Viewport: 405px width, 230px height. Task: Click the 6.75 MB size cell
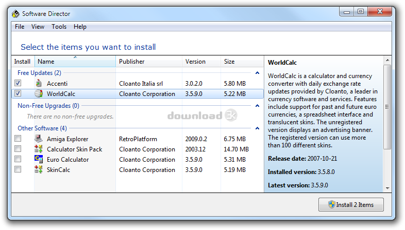coord(235,139)
